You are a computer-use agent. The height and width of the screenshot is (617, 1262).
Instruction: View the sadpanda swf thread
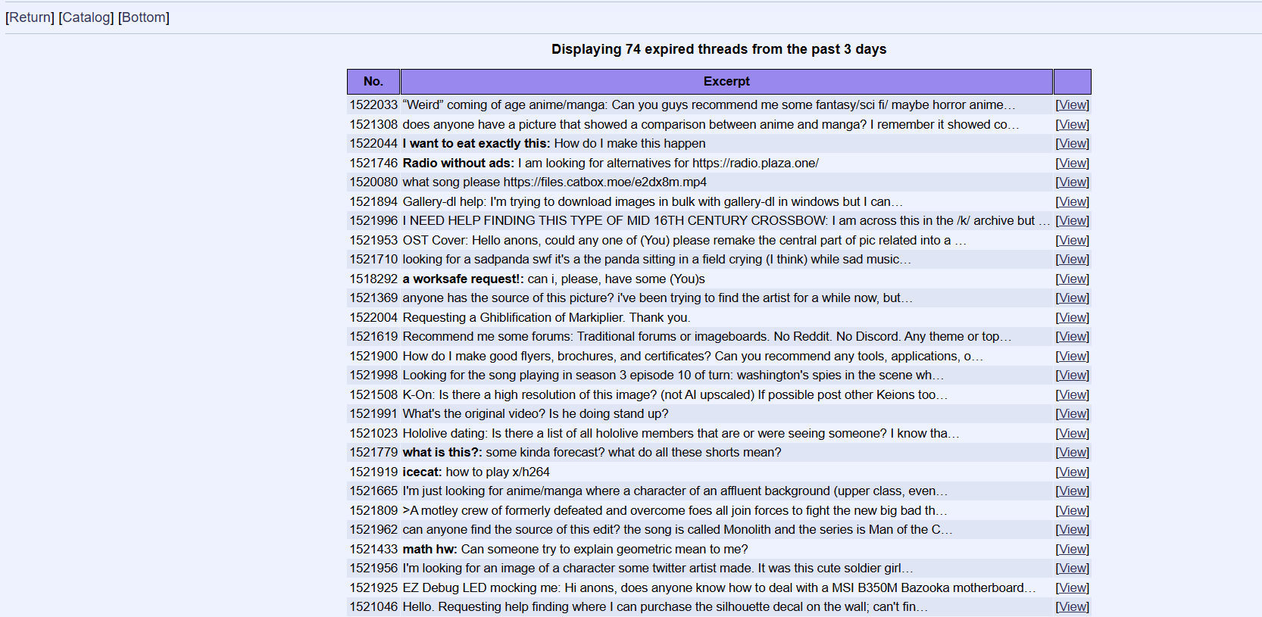[x=1073, y=260]
